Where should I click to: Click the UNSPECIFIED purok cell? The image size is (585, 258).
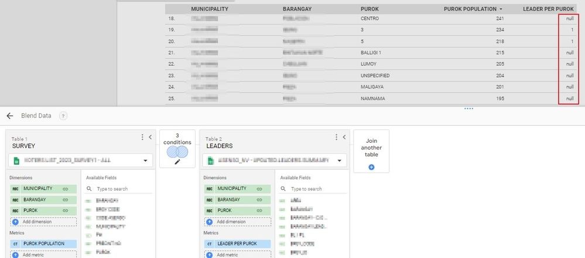click(375, 75)
